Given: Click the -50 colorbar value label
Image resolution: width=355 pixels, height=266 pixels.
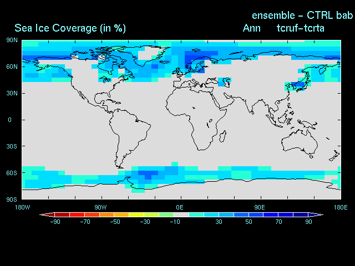Looking at the screenshot, I should 115,222.
